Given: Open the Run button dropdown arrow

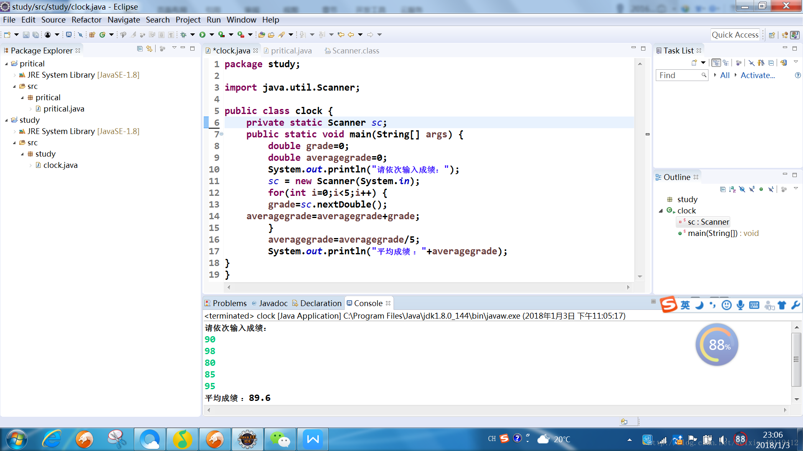Looking at the screenshot, I should click(x=212, y=35).
